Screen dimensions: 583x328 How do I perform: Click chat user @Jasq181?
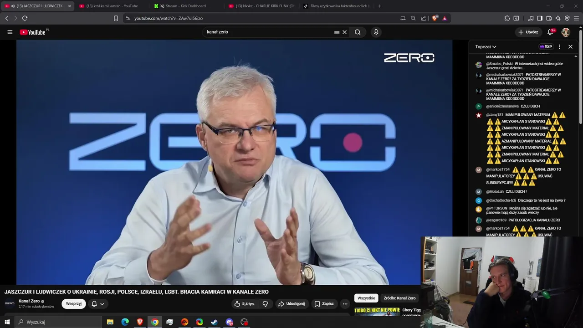[495, 115]
